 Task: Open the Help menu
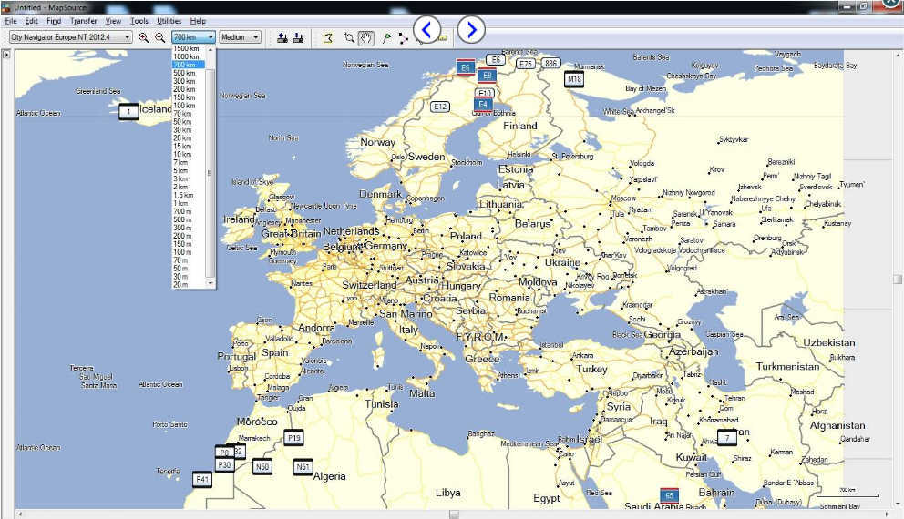[198, 21]
